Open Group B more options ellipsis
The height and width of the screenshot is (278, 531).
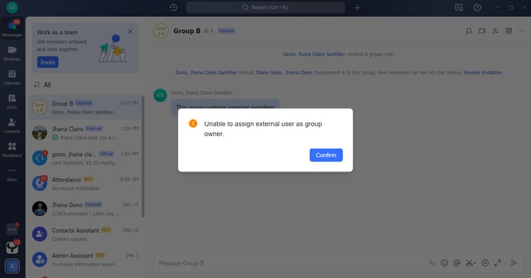click(x=522, y=31)
